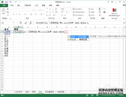Switch to the View ribbon tab
The width and height of the screenshot is (126, 97).
coord(58,6)
